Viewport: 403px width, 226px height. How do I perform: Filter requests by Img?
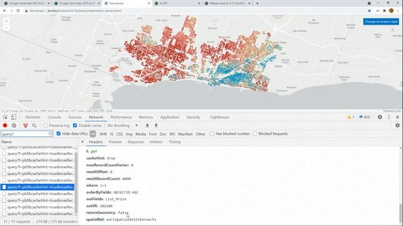[x=129, y=134]
